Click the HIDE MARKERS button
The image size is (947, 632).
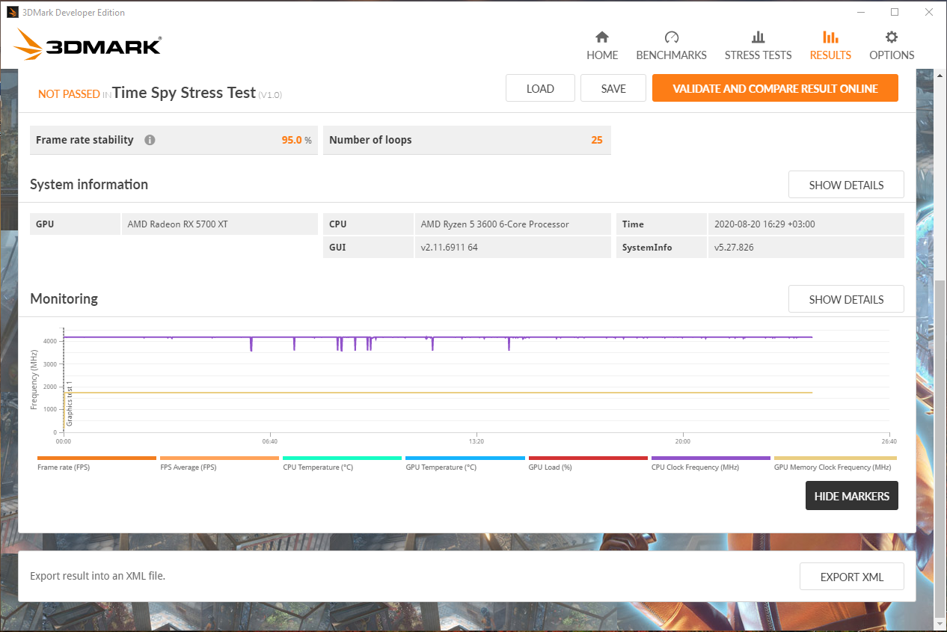tap(852, 496)
